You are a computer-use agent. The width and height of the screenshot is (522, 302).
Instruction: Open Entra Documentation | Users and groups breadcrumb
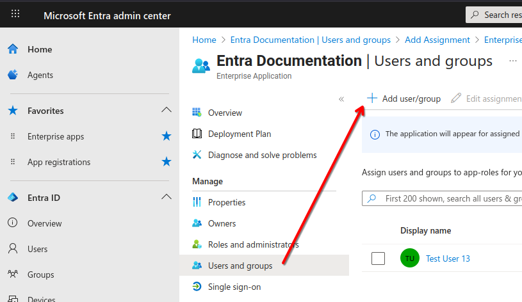pyautogui.click(x=310, y=40)
